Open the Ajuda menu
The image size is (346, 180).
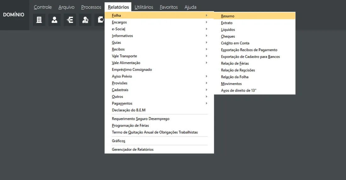click(x=190, y=7)
